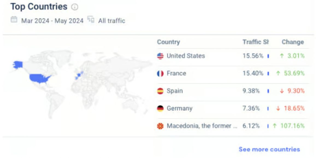Viewport: 316px width, 158px height.
Task: Sort by the Change column header
Action: pyautogui.click(x=293, y=42)
